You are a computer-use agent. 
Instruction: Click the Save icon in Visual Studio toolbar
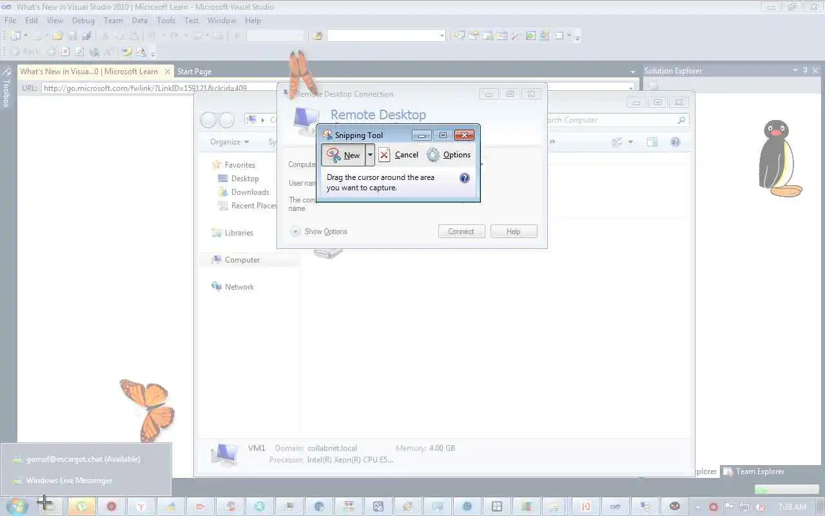(x=73, y=36)
